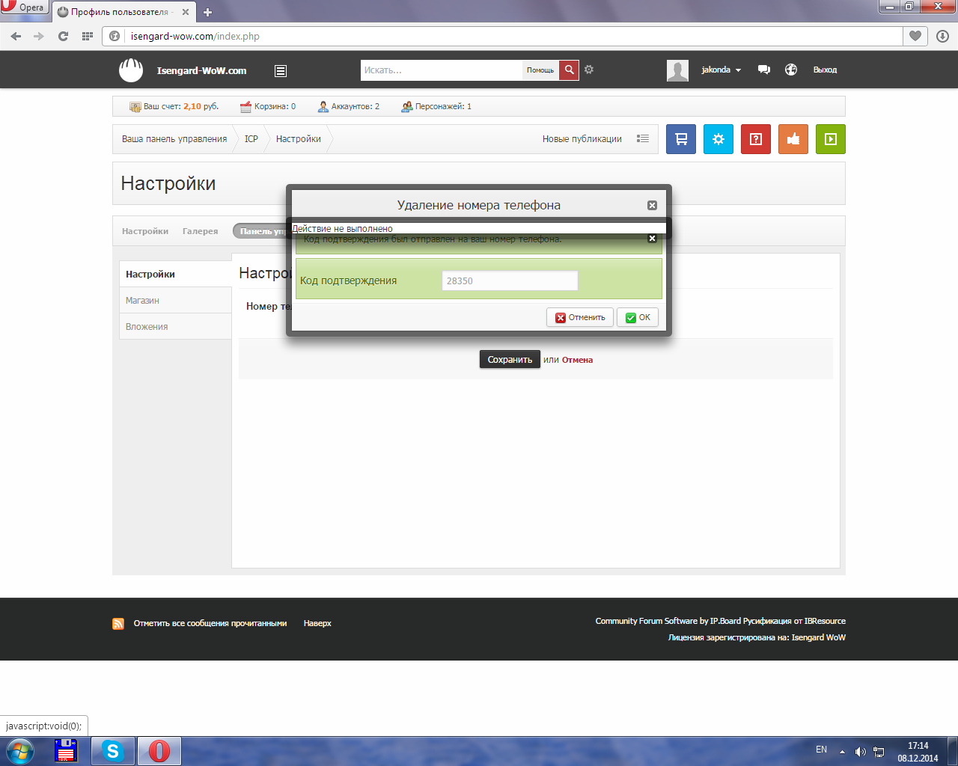Expand the jakonda user dropdown
This screenshot has width=958, height=766.
point(721,70)
